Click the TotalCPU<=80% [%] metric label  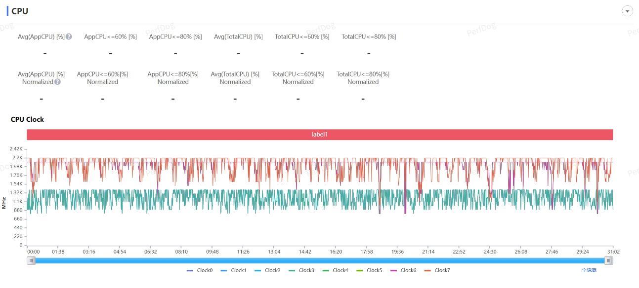(x=369, y=36)
